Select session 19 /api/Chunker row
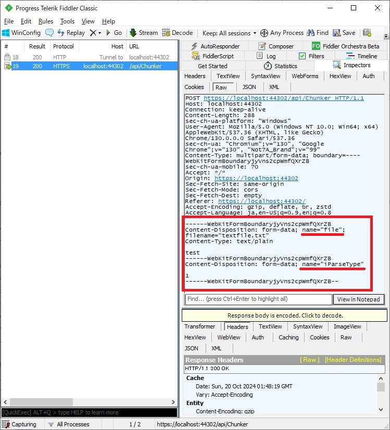The height and width of the screenshot is (430, 390). (x=90, y=66)
